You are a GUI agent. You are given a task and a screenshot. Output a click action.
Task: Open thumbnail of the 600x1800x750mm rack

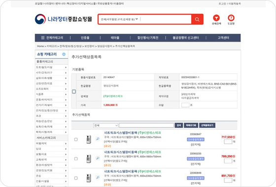(x=89, y=158)
